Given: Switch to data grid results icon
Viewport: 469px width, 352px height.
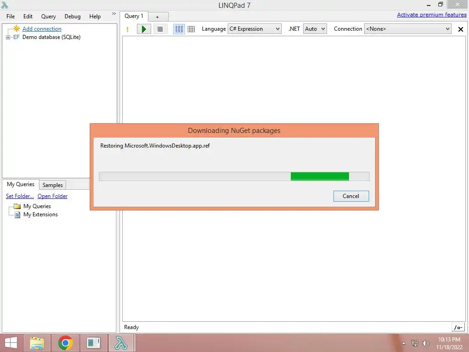Looking at the screenshot, I should tap(191, 29).
